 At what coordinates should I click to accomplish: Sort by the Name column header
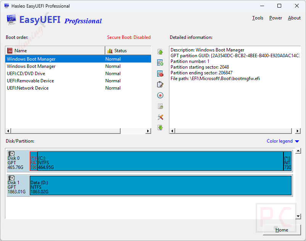tap(55, 51)
